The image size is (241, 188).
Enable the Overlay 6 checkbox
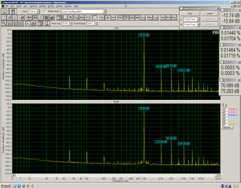(226, 124)
